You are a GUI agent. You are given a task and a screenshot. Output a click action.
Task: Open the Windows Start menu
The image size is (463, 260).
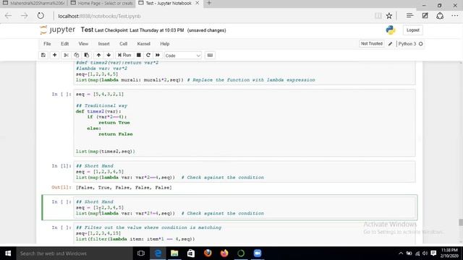[x=8, y=253]
